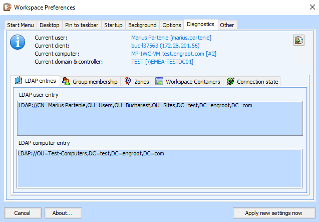Click the Workspace Preferences title bar icon
This screenshot has height=222, width=319.
click(7, 8)
